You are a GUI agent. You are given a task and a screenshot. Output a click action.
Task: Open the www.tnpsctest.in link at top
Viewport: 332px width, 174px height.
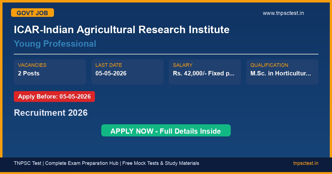(x=283, y=13)
